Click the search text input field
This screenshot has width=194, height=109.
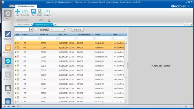coord(22,30)
